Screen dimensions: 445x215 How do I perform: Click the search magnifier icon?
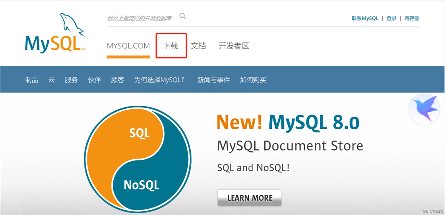point(183,16)
